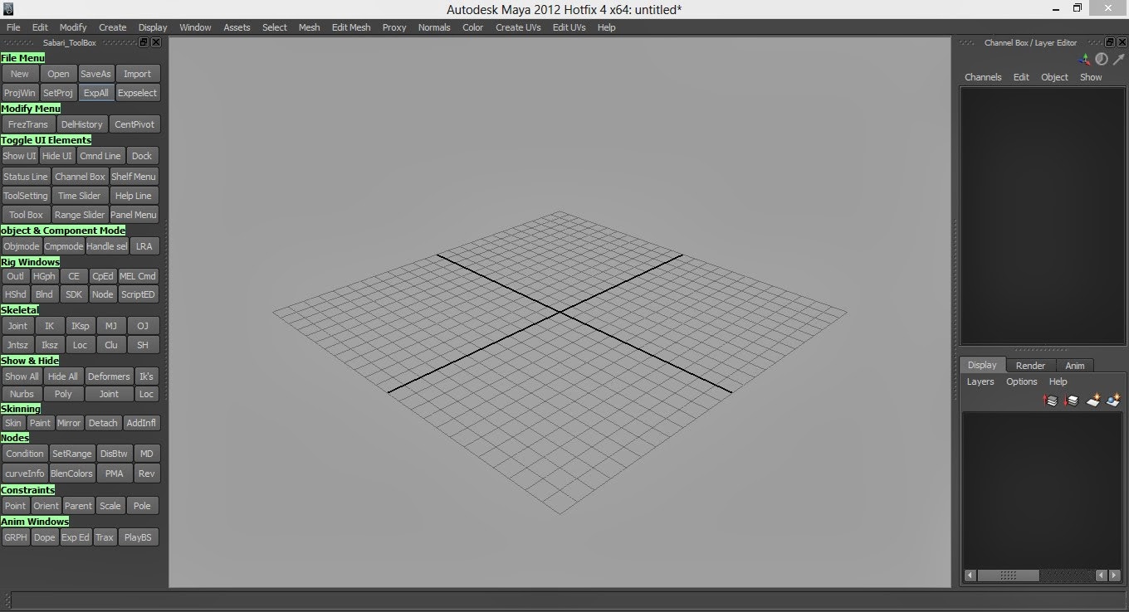Click the Maya application icon in title bar
Viewport: 1129px width, 612px height.
click(9, 9)
